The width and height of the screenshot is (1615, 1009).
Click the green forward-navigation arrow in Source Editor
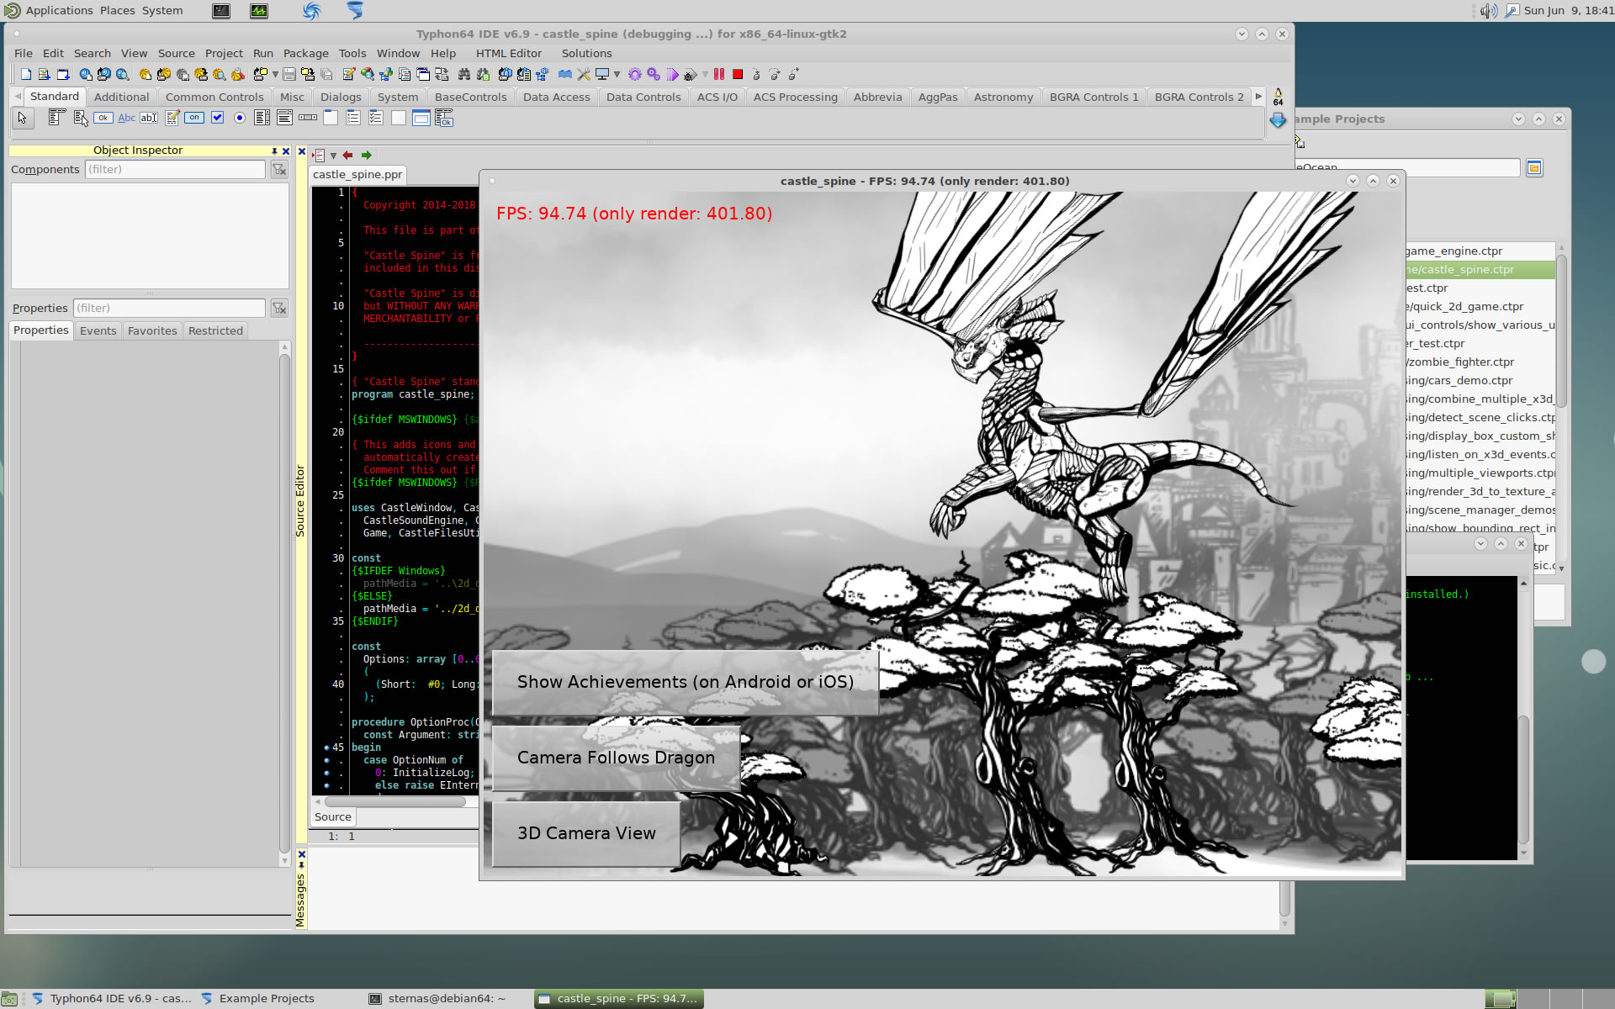point(366,155)
